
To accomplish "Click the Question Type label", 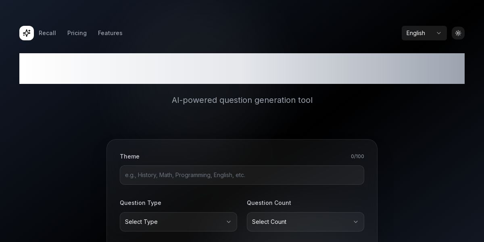I will 140,203.
